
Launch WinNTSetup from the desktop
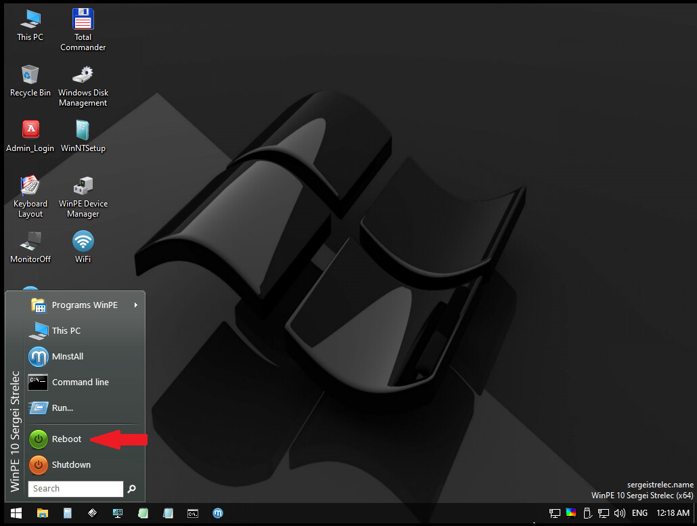point(83,137)
